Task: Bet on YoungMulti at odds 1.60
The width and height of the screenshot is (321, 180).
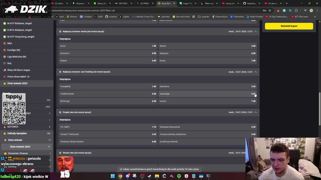Action: point(108,86)
